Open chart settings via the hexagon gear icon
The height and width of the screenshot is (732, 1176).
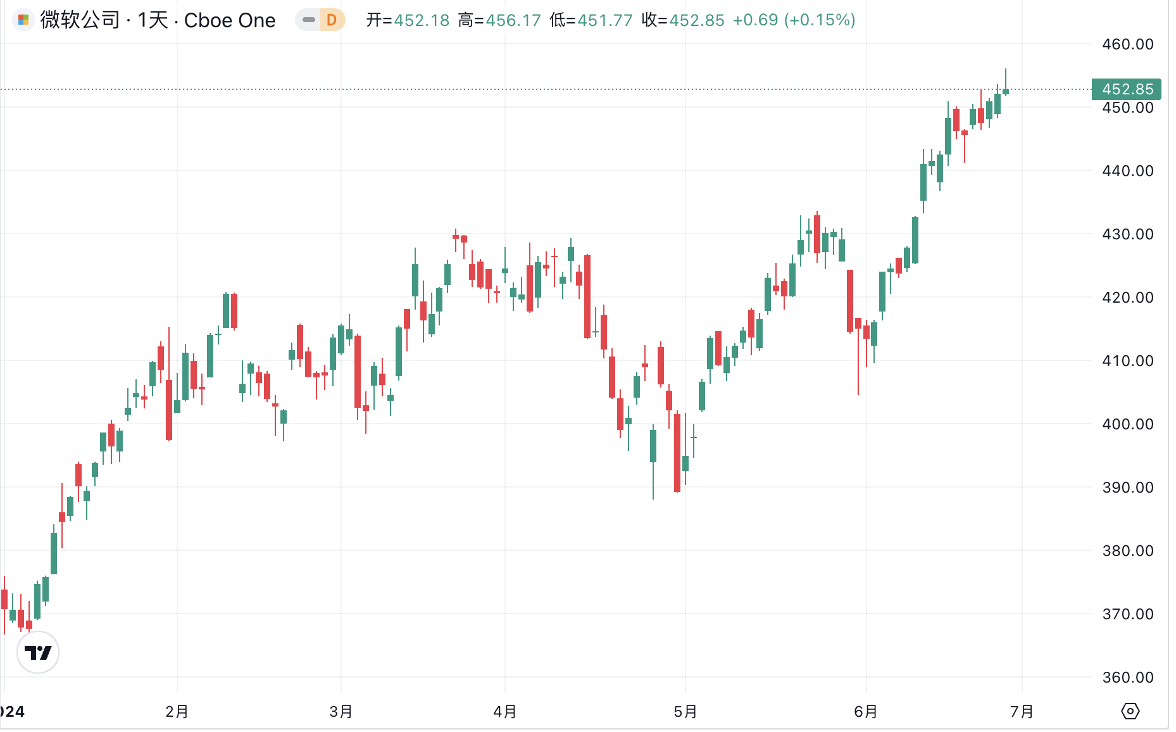(1130, 711)
